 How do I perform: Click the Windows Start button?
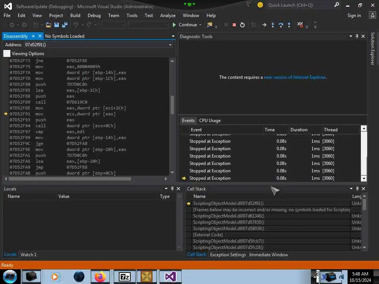coord(10,277)
